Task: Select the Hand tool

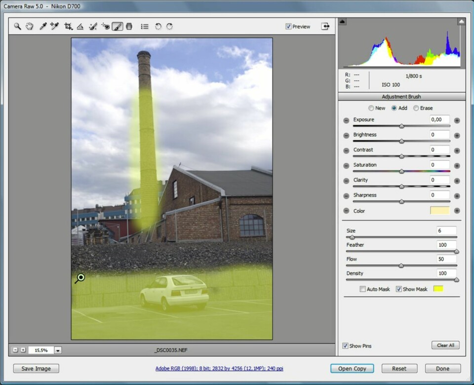Action: tap(29, 27)
